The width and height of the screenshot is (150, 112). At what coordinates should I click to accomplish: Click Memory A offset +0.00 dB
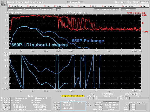click(20, 109)
